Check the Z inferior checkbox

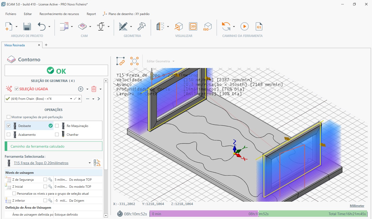click(x=45, y=200)
